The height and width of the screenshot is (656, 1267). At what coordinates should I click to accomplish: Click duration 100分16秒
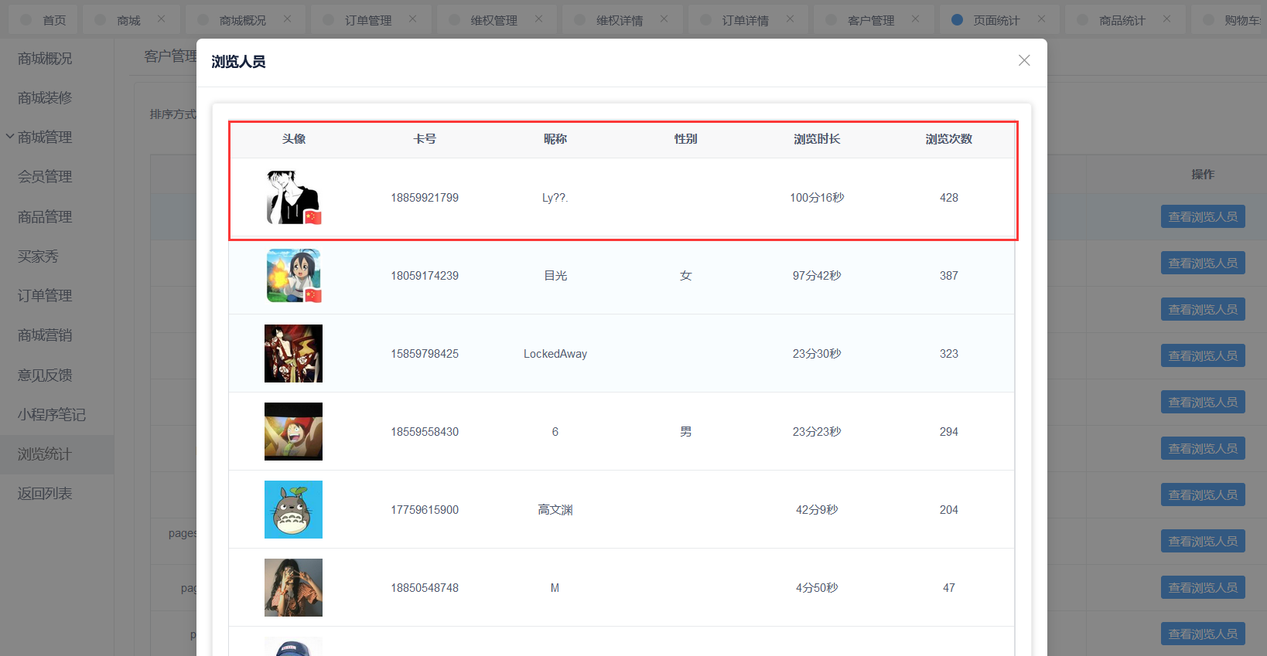click(817, 198)
